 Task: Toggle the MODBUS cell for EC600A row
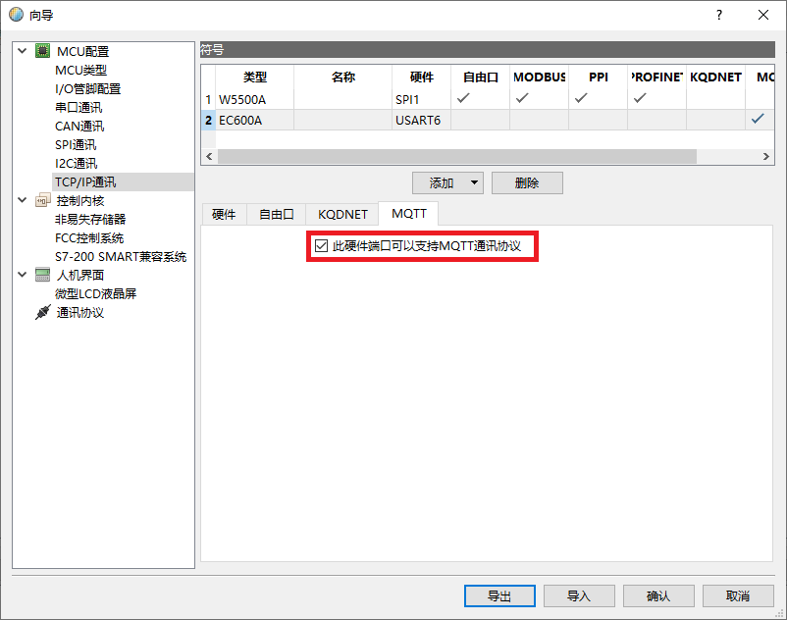pos(539,120)
